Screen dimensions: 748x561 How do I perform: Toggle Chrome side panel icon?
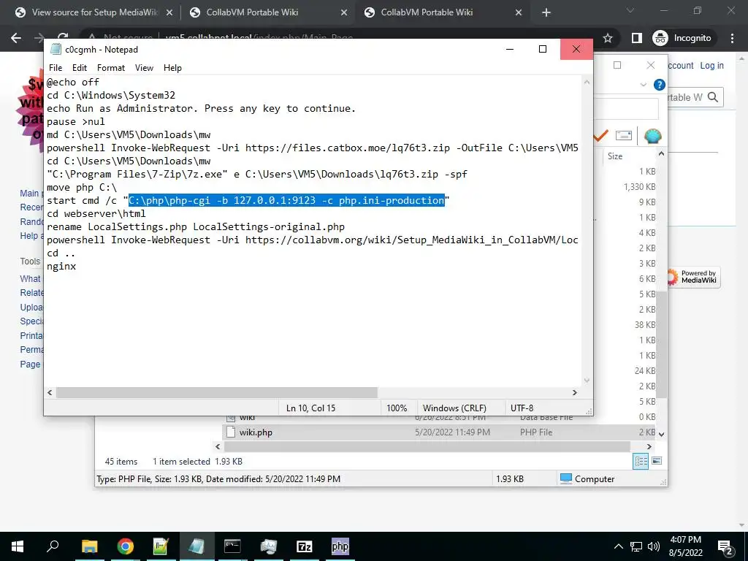tap(636, 38)
